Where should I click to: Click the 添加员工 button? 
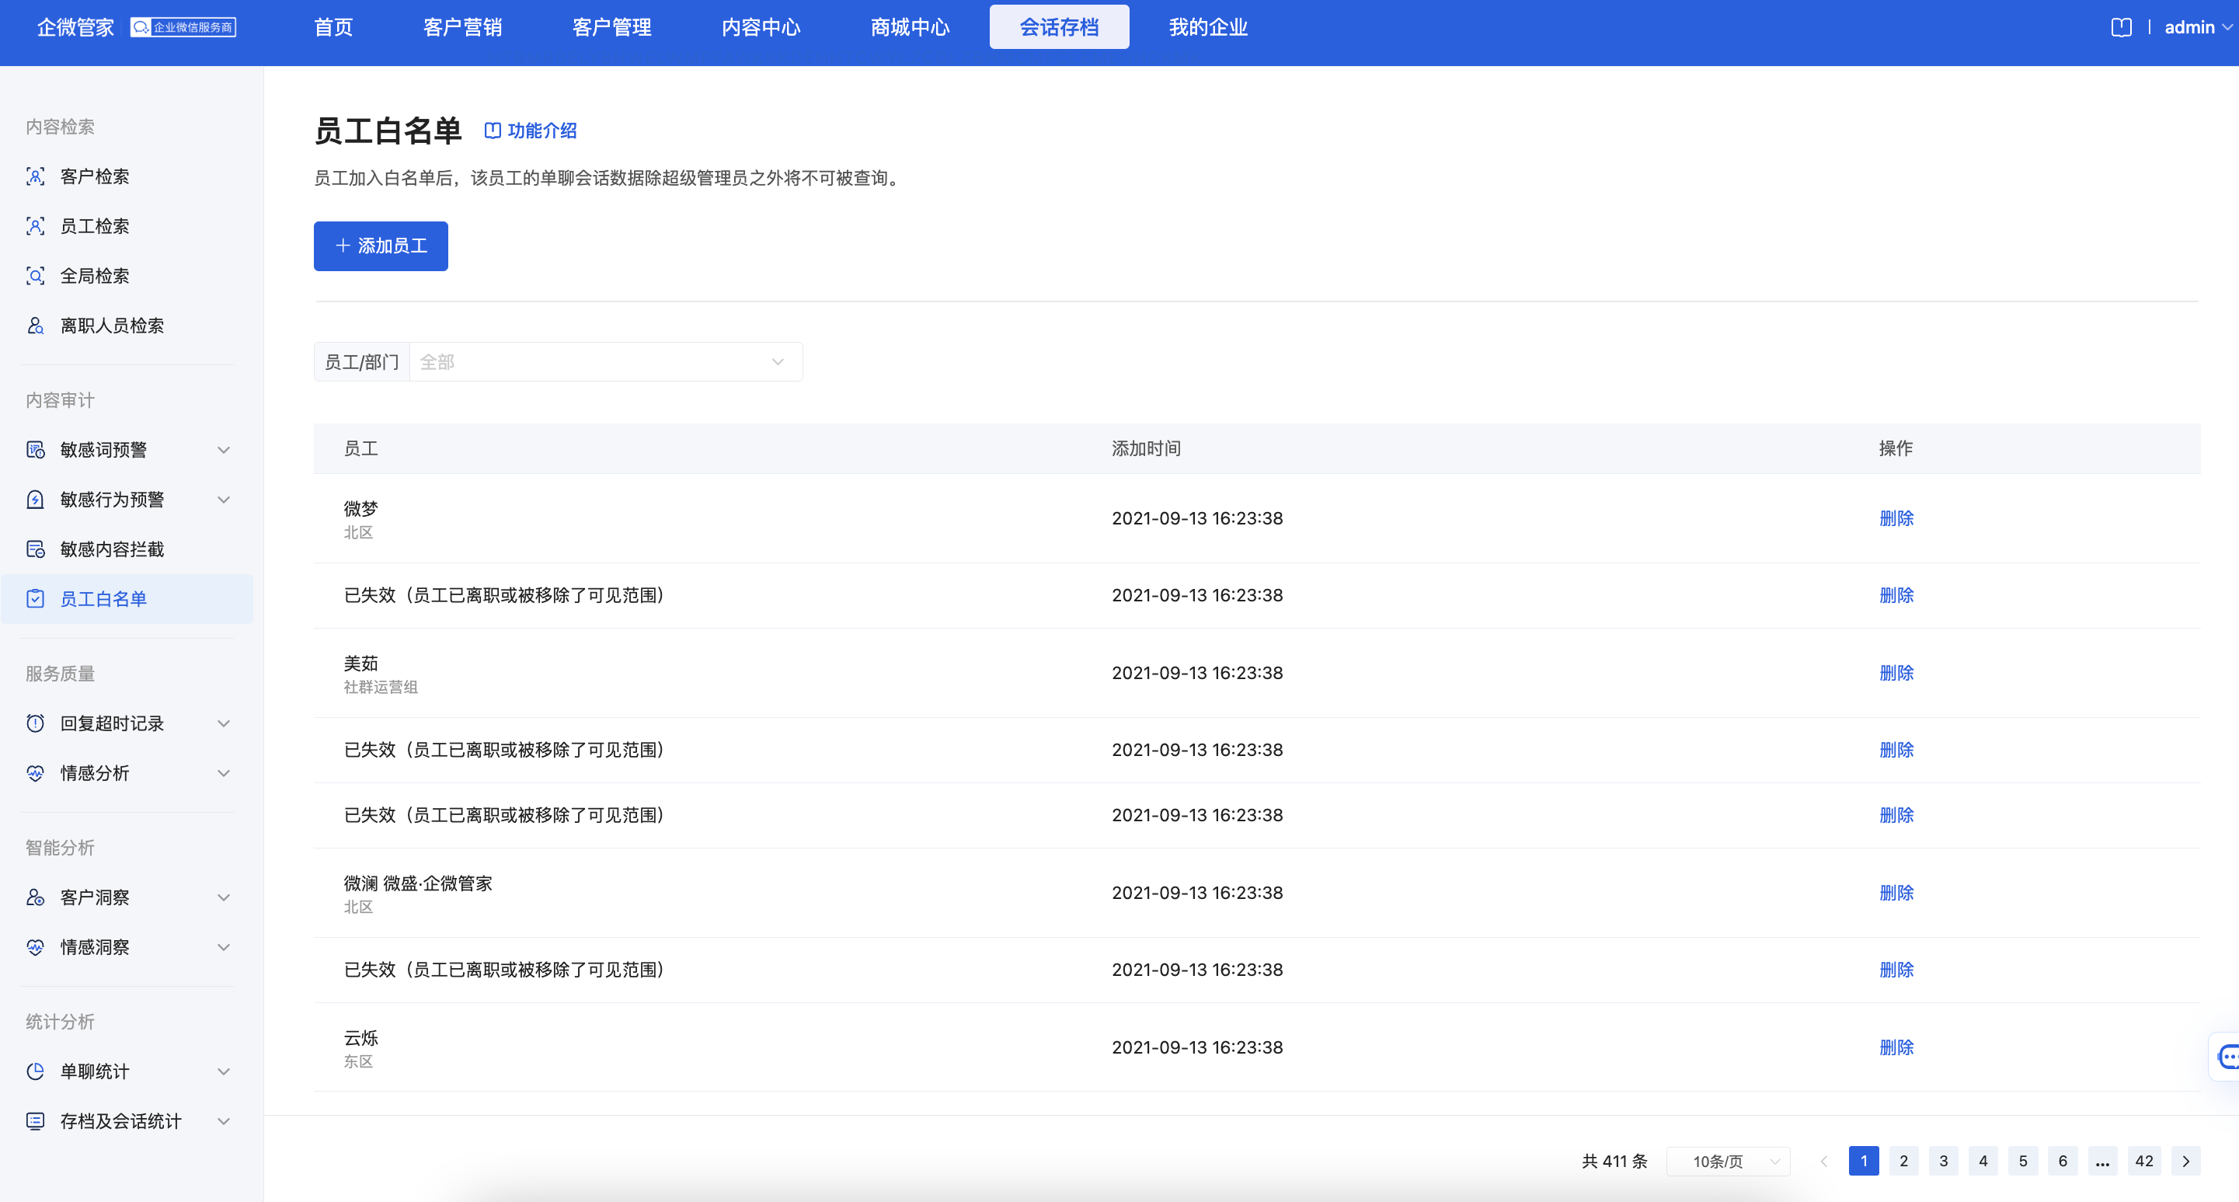pos(381,246)
